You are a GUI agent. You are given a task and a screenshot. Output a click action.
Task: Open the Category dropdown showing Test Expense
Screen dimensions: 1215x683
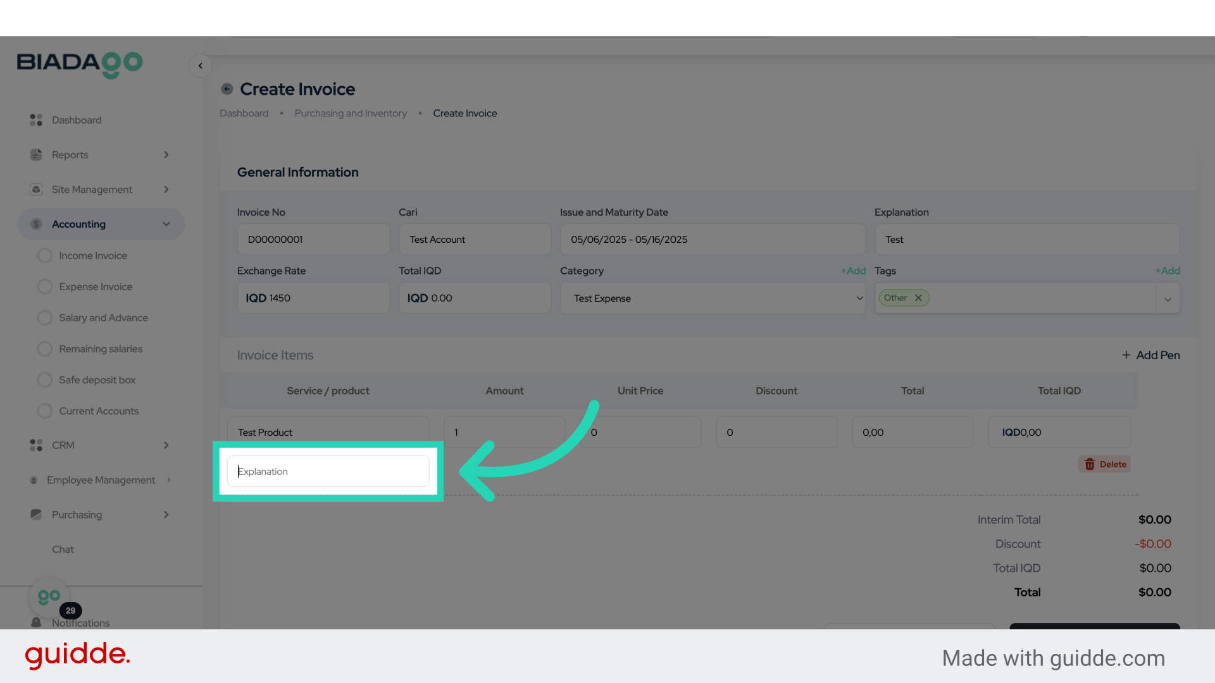(712, 298)
